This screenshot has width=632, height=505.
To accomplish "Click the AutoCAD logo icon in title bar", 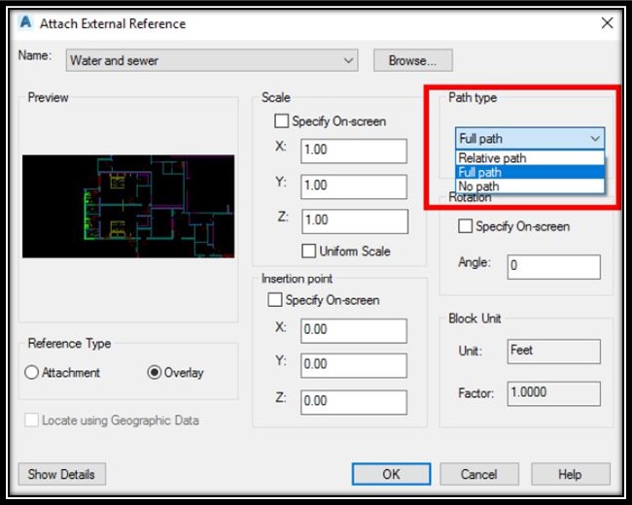I will [25, 22].
